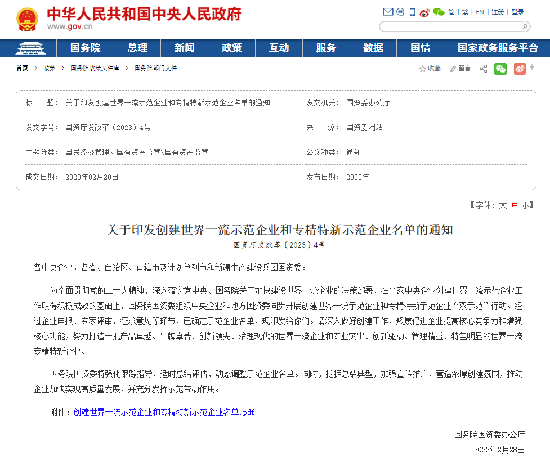The image size is (550, 466).
Task: Click the national emblem logo
Action: click(x=28, y=19)
